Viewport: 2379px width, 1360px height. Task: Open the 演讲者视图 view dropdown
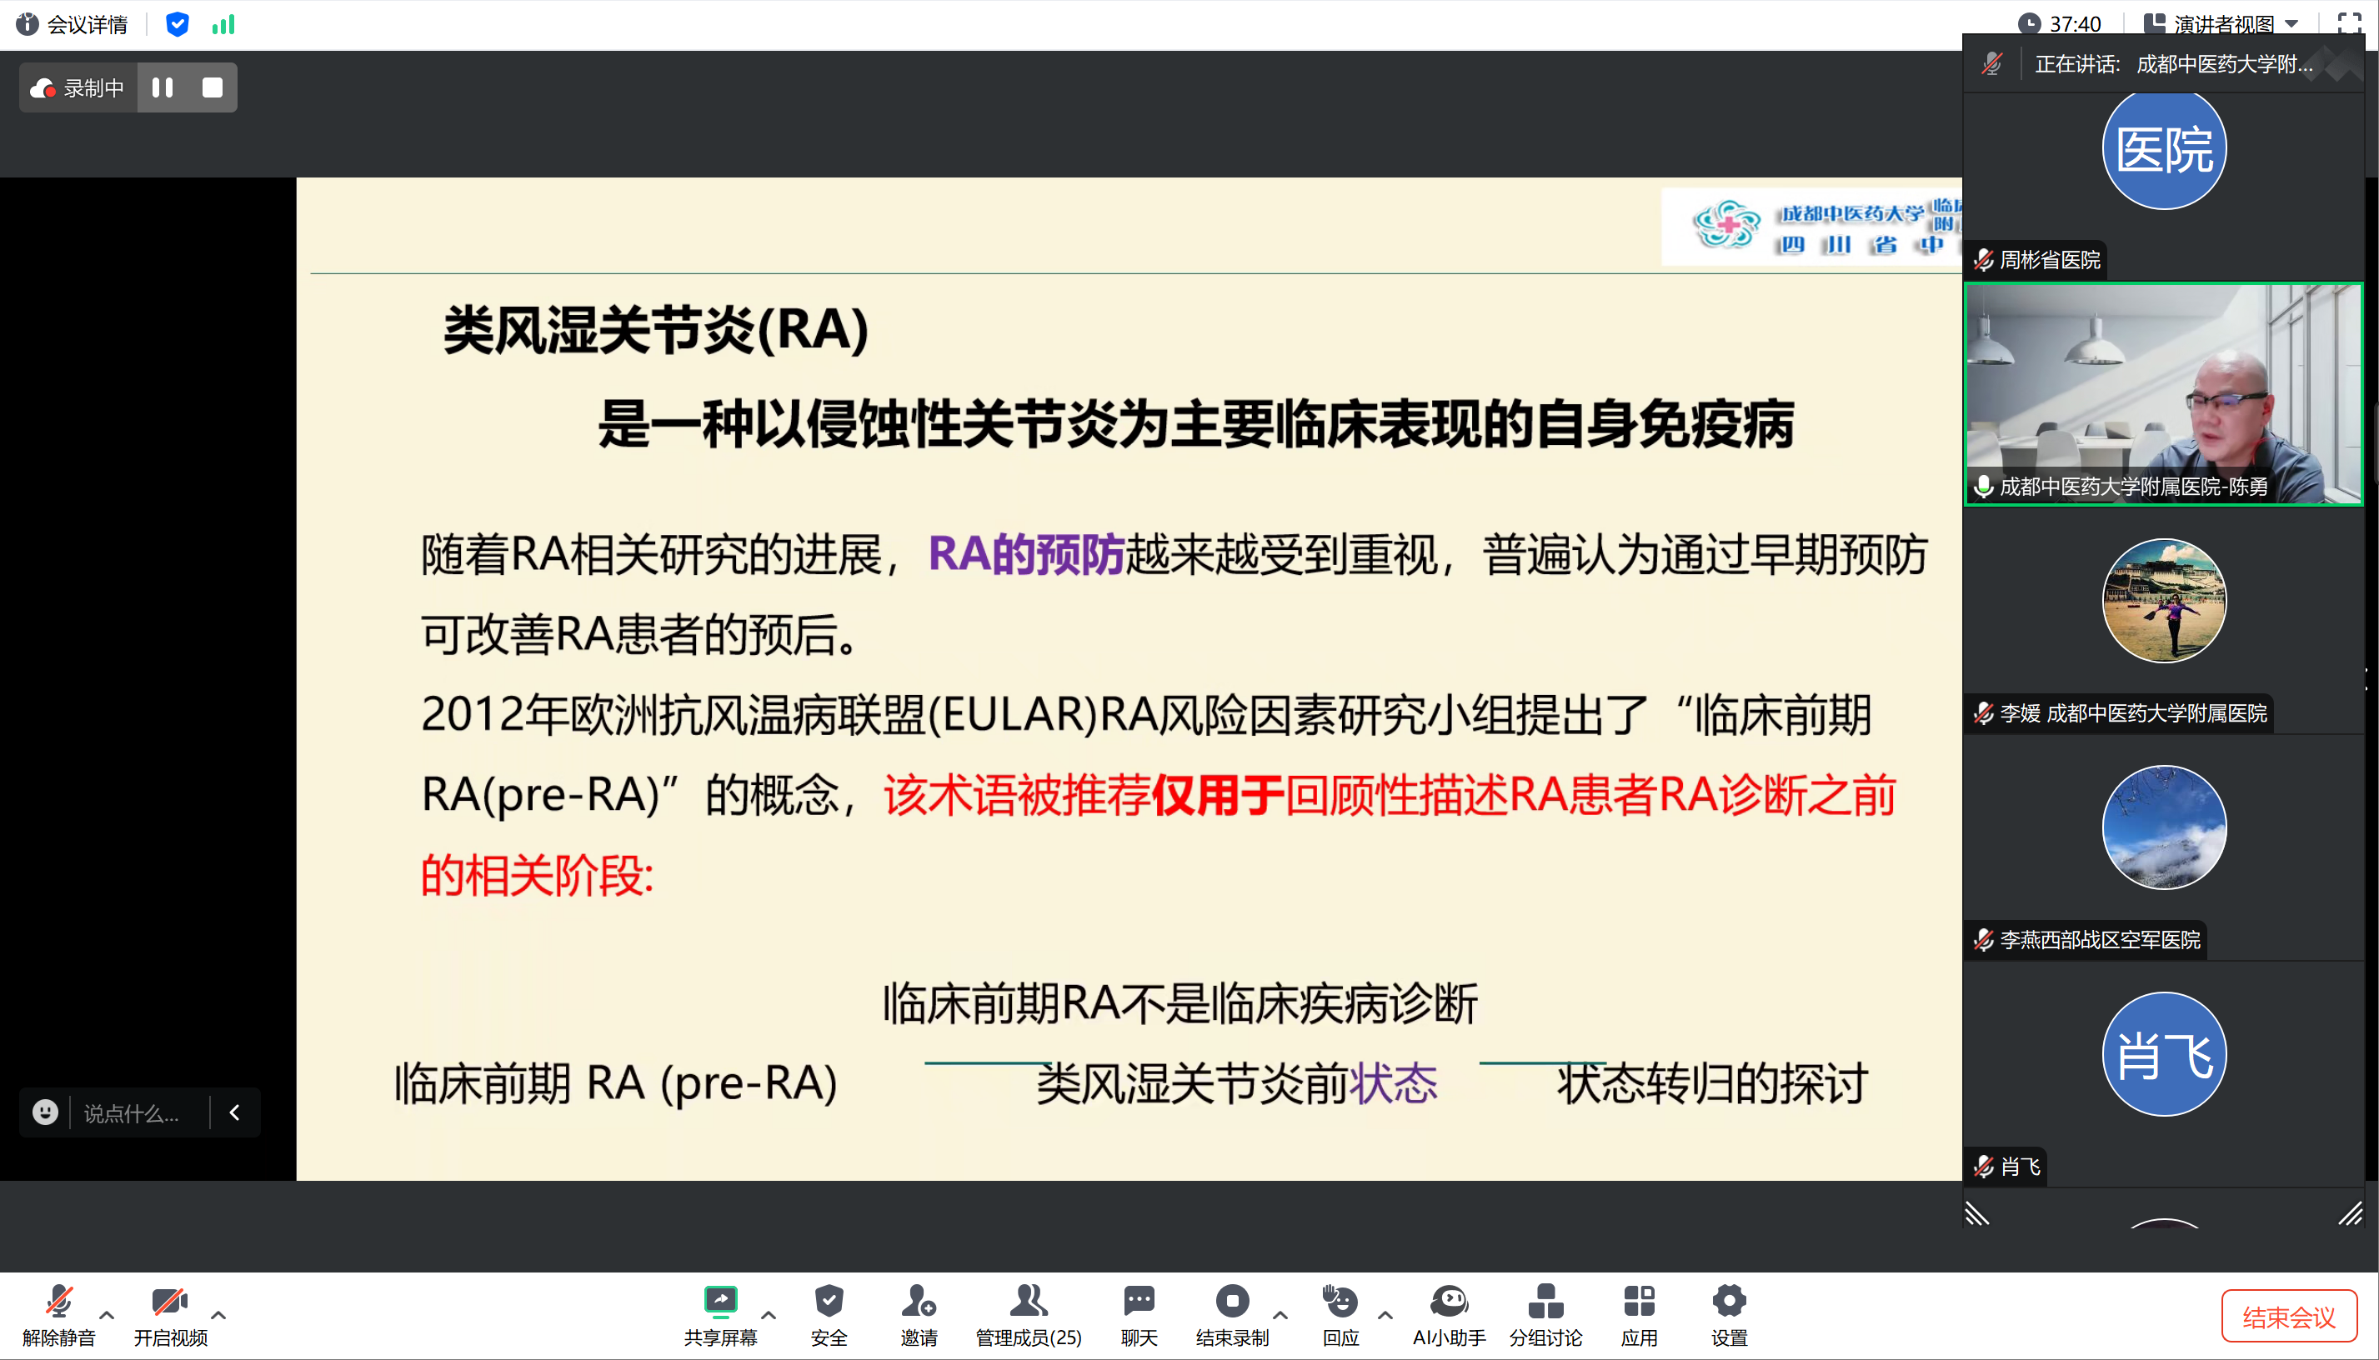[2222, 23]
